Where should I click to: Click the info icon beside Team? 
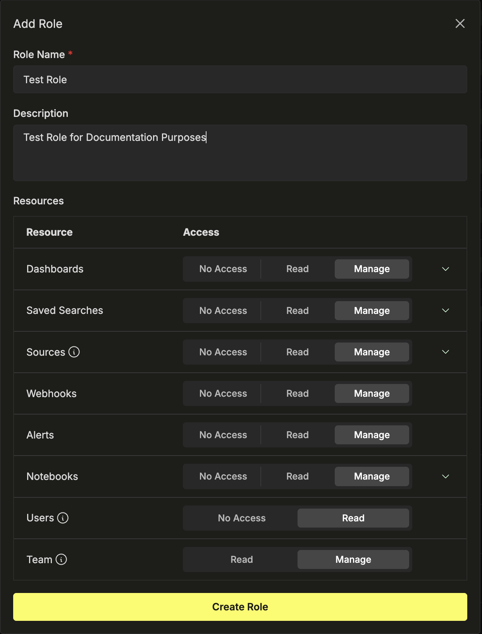(x=61, y=559)
